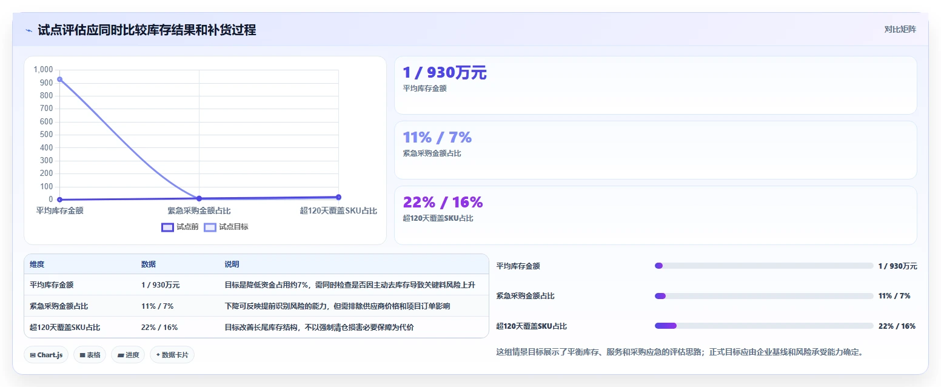
Task: Click the table cell 22% / 16%
Action: pyautogui.click(x=159, y=327)
